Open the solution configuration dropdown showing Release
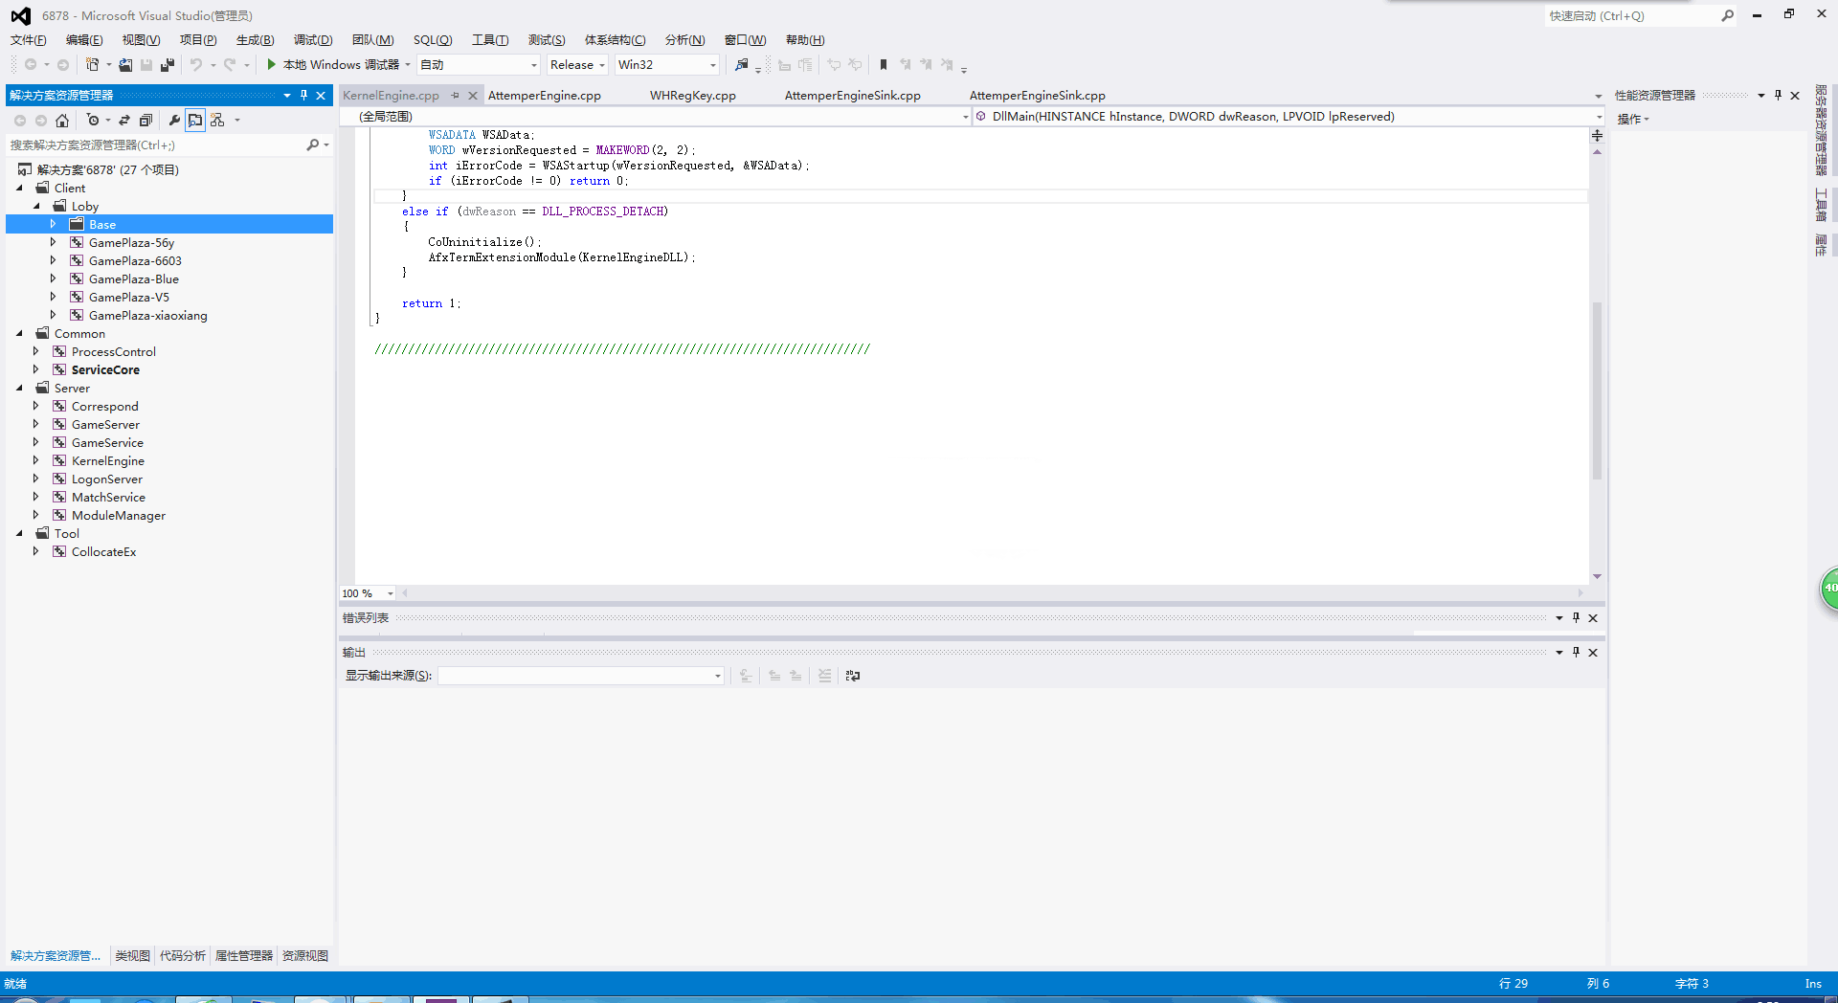 pos(577,65)
